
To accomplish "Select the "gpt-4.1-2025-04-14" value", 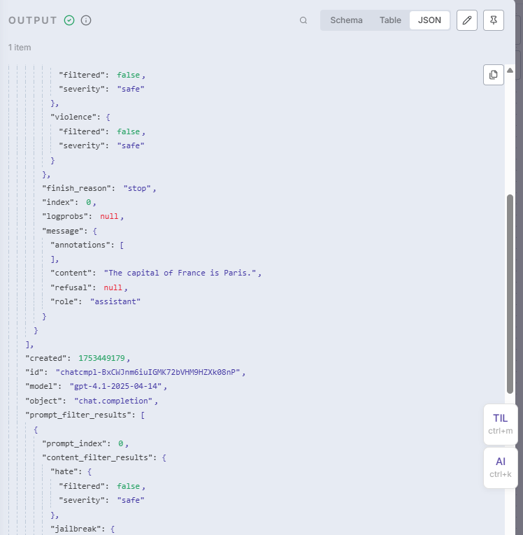I will click(115, 386).
